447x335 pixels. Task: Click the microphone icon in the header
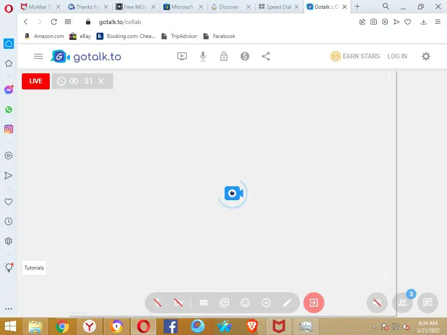203,56
